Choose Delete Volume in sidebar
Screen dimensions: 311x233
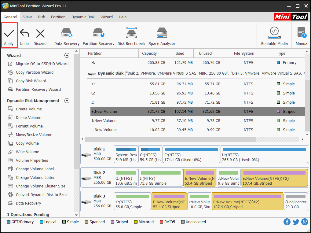[24, 117]
